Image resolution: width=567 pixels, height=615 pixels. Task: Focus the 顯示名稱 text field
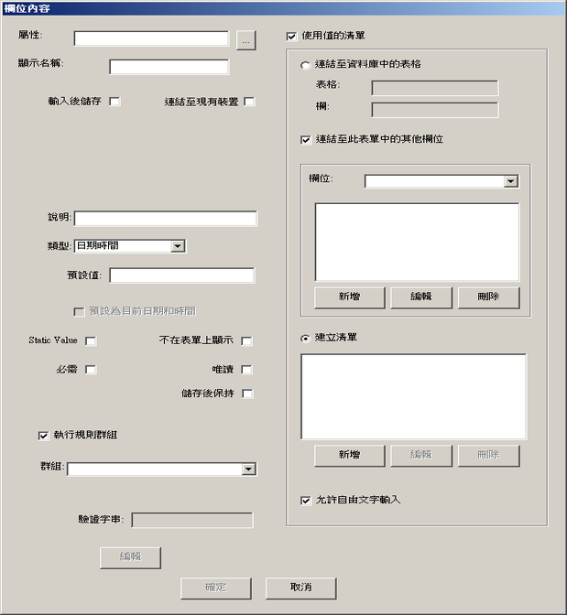pyautogui.click(x=169, y=67)
